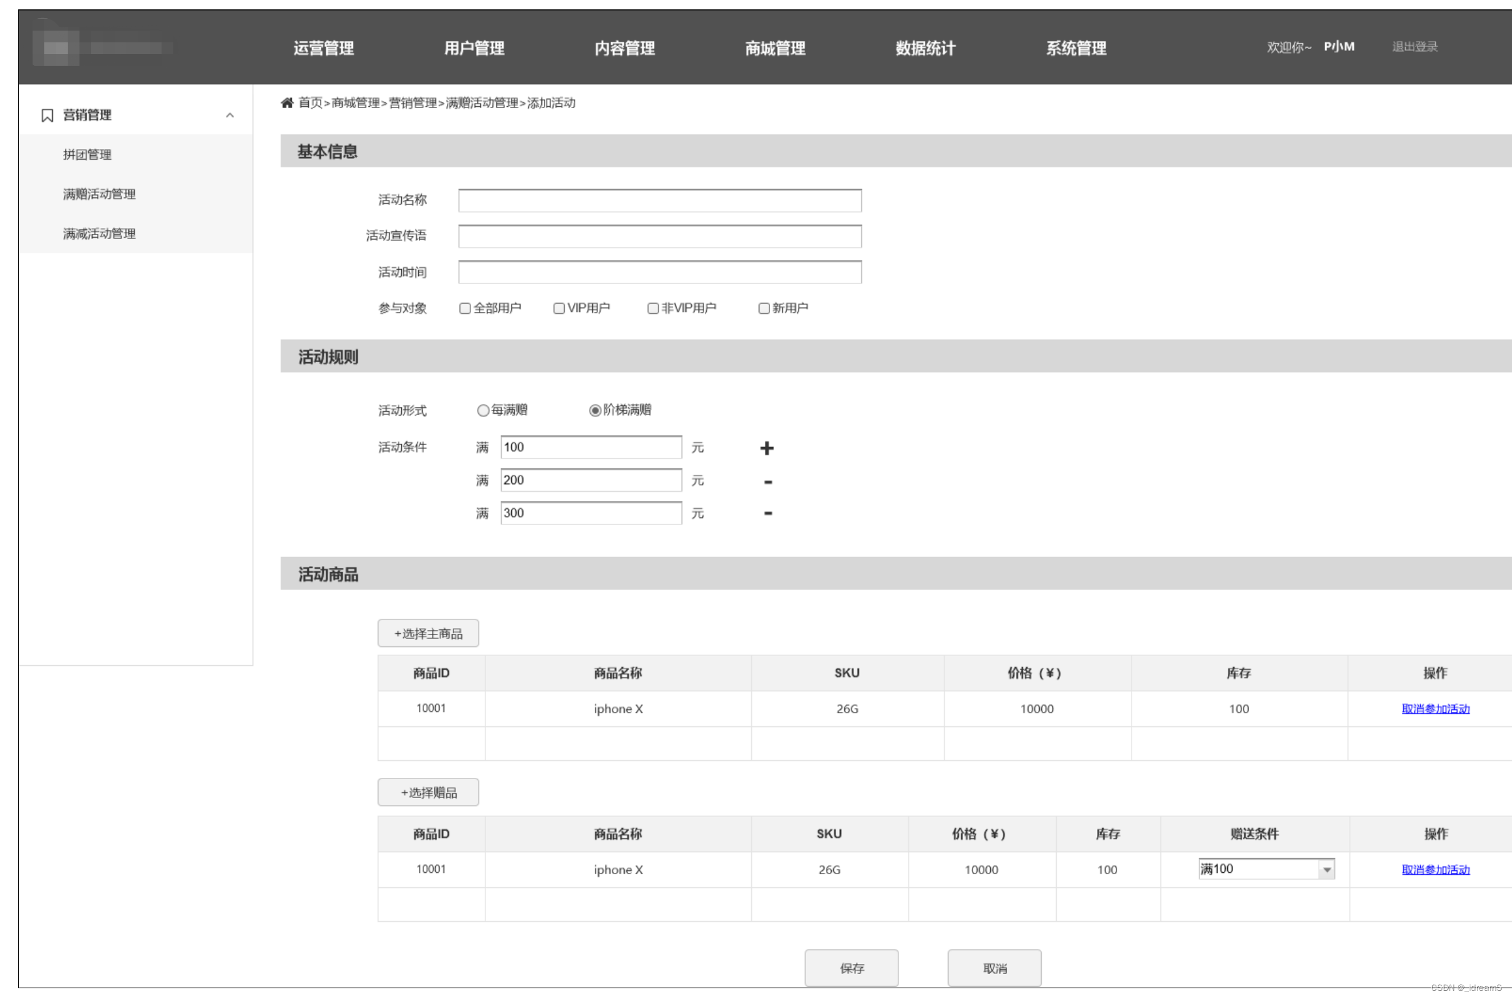1512x998 pixels.
Task: Check the VIP用户 checkbox
Action: tap(558, 309)
